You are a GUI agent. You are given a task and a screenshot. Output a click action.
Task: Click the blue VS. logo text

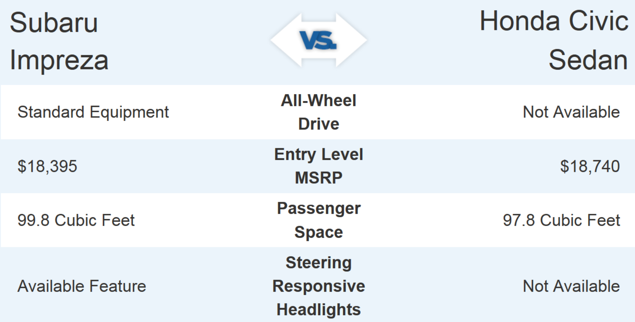pyautogui.click(x=318, y=40)
